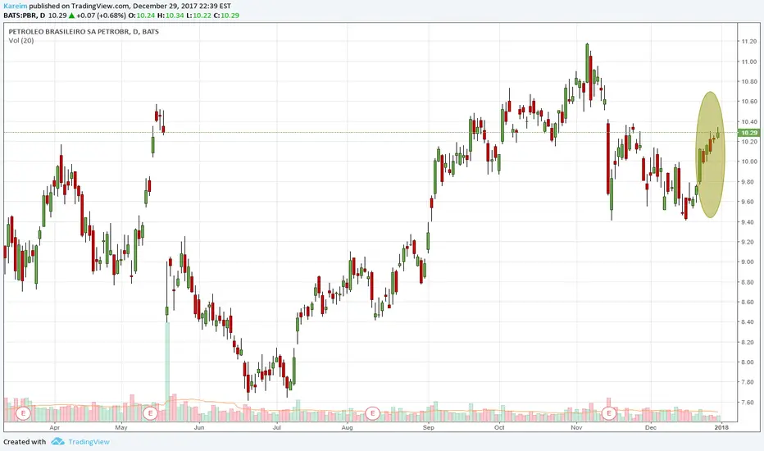Viewport: 764px width, 451px height.
Task: Click the 10.00 price axis label
Action: [x=749, y=162]
